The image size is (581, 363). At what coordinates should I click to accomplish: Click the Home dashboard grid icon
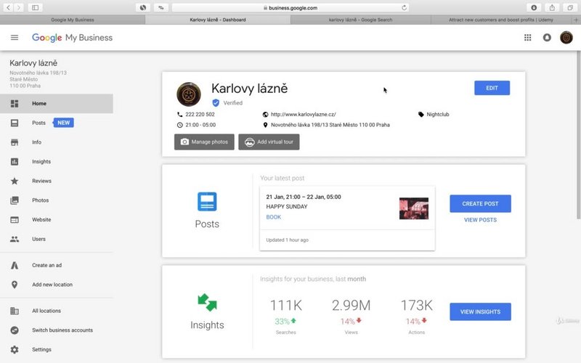tap(15, 103)
